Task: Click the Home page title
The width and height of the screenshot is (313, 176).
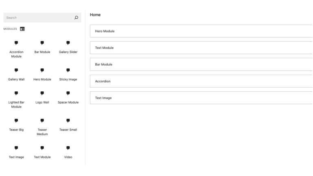Action: point(95,15)
